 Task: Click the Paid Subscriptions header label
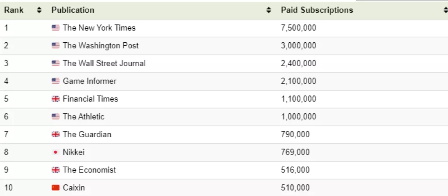pos(317,10)
